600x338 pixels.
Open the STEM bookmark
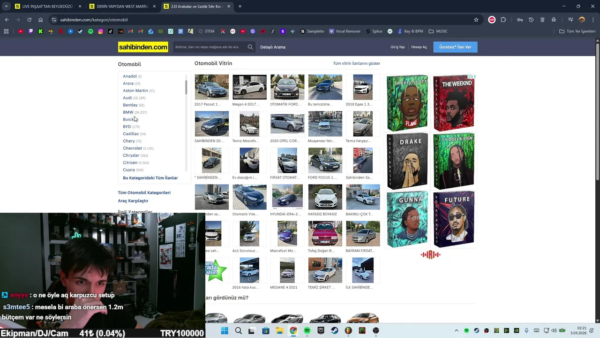206,31
